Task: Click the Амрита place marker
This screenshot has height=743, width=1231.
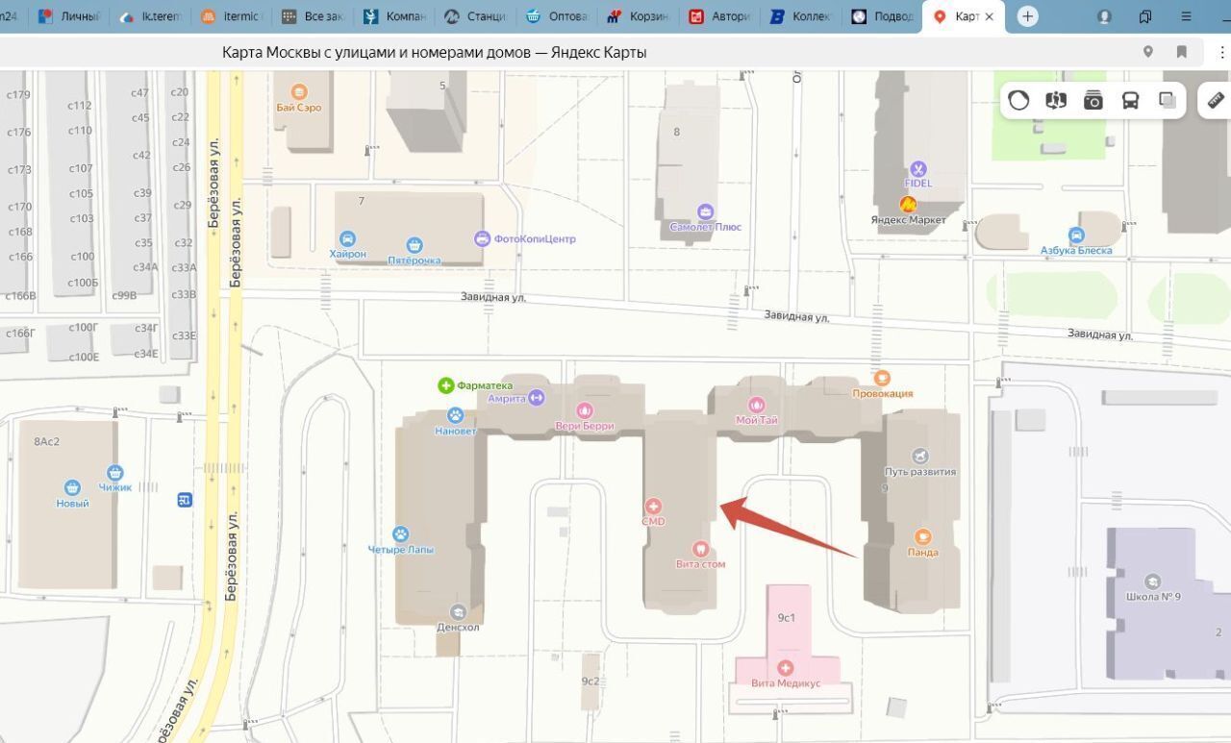Action: 537,397
